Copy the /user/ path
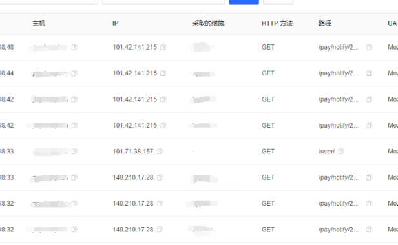Screen dimensions: 398x245 pos(341,152)
